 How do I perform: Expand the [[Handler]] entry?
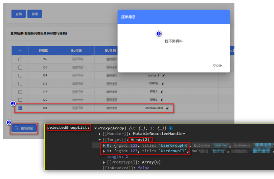click(99, 134)
